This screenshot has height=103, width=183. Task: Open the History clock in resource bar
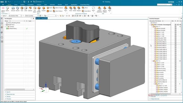pyautogui.click(x=2, y=37)
